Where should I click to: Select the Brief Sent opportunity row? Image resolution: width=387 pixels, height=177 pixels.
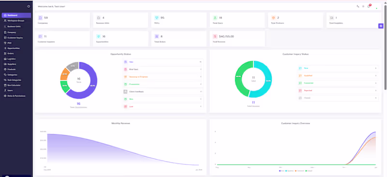(x=163, y=69)
